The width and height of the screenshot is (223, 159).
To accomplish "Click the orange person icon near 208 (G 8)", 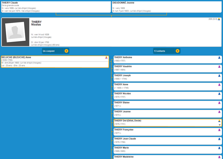I will (219, 19).
